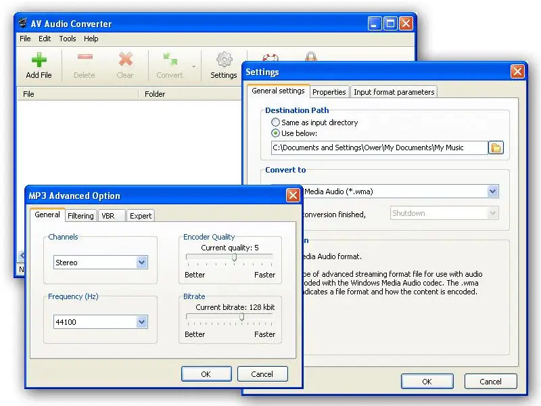The width and height of the screenshot is (541, 406).
Task: Click the red X Clear icon
Action: point(126,59)
